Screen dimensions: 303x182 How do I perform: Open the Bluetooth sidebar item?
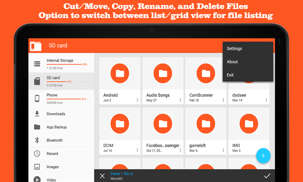pos(55,140)
